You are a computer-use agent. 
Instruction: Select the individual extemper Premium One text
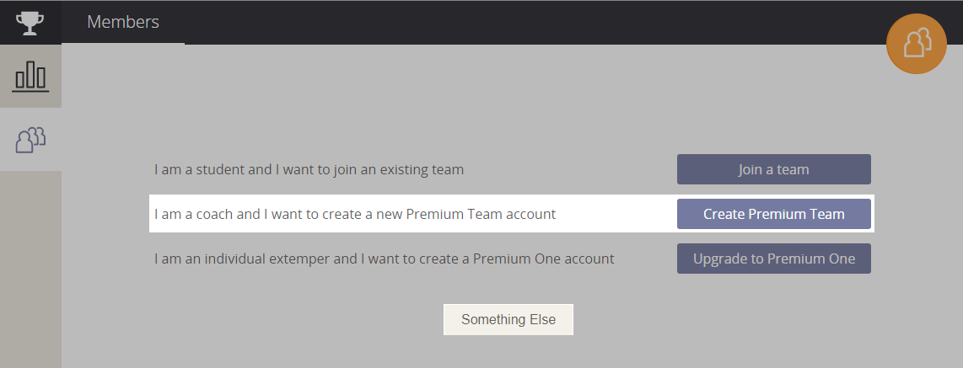point(384,259)
